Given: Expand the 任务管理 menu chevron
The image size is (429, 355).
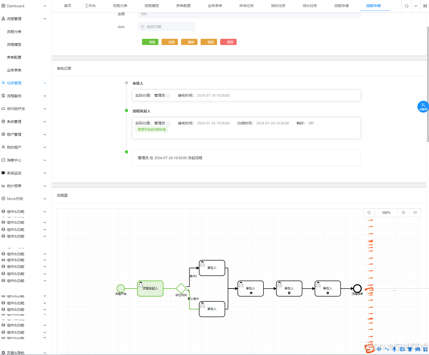Looking at the screenshot, I should tap(45, 83).
